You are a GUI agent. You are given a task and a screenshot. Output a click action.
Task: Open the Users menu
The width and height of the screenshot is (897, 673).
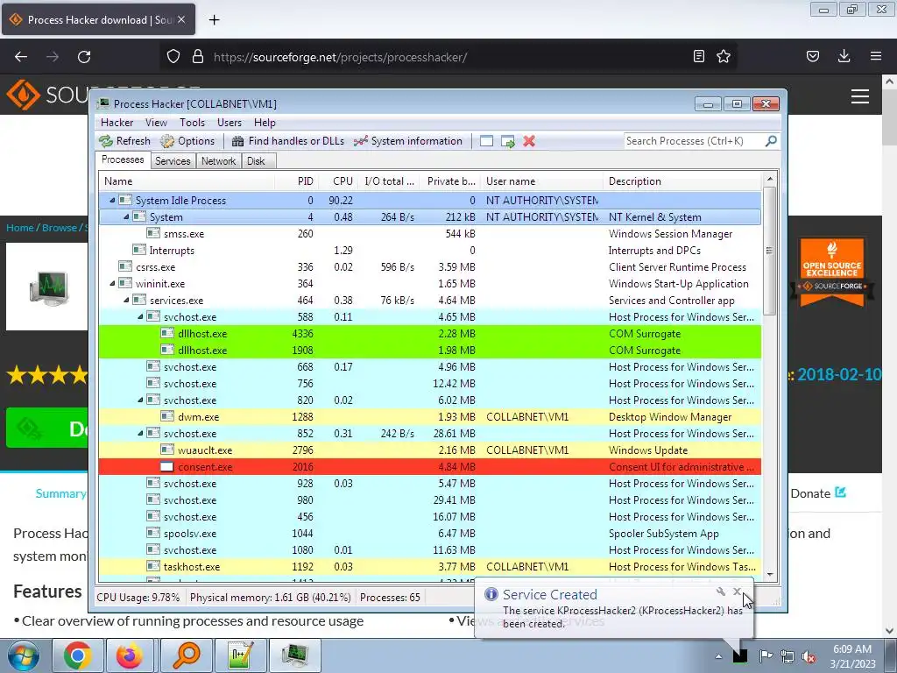point(230,123)
